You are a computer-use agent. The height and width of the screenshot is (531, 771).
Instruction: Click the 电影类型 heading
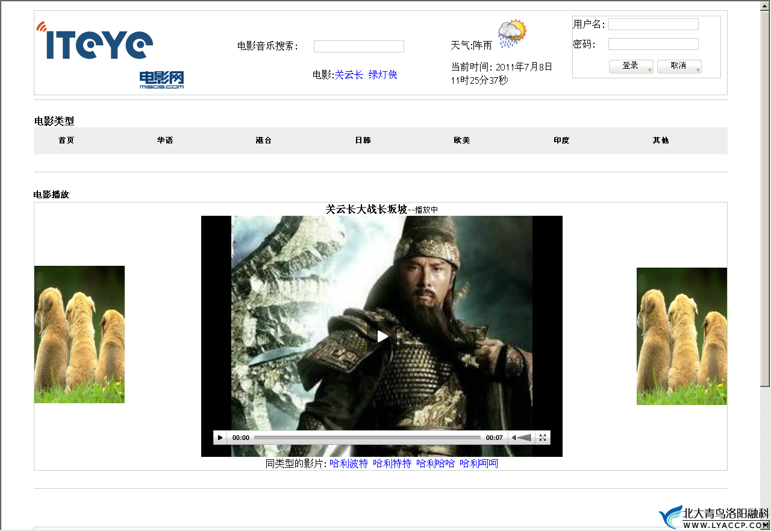54,121
